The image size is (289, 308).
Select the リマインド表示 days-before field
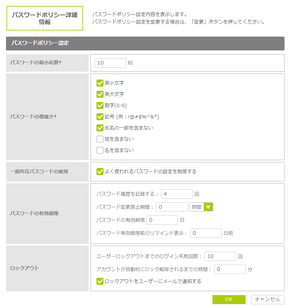click(x=206, y=233)
